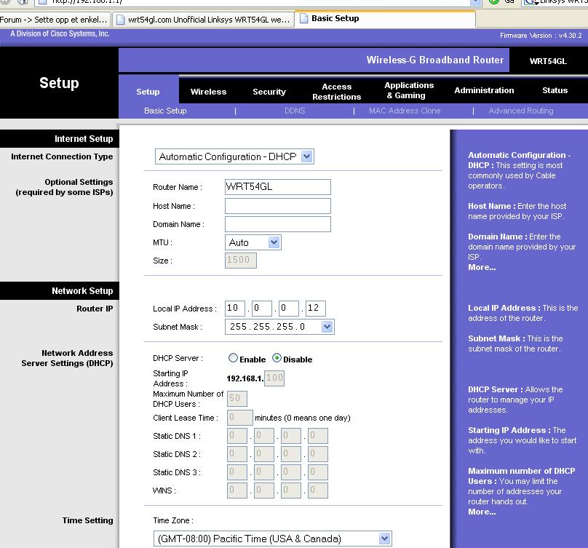This screenshot has height=548, width=588.
Task: Switch to the Forum browser tab
Action: 55,20
